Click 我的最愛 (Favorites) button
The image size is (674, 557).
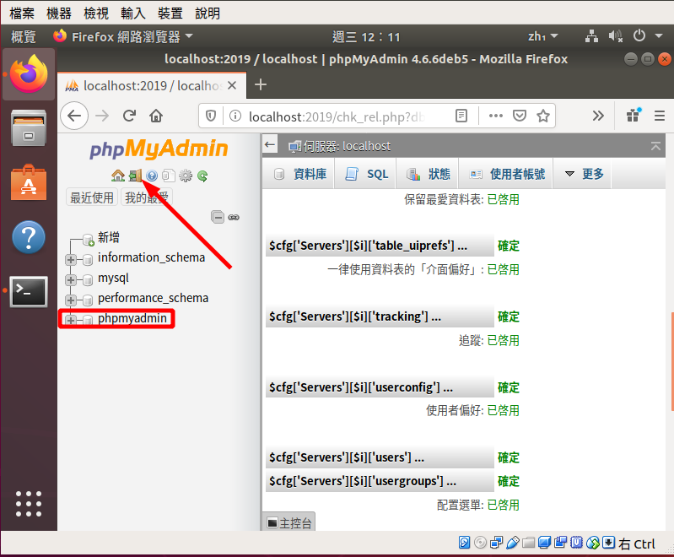tap(147, 197)
